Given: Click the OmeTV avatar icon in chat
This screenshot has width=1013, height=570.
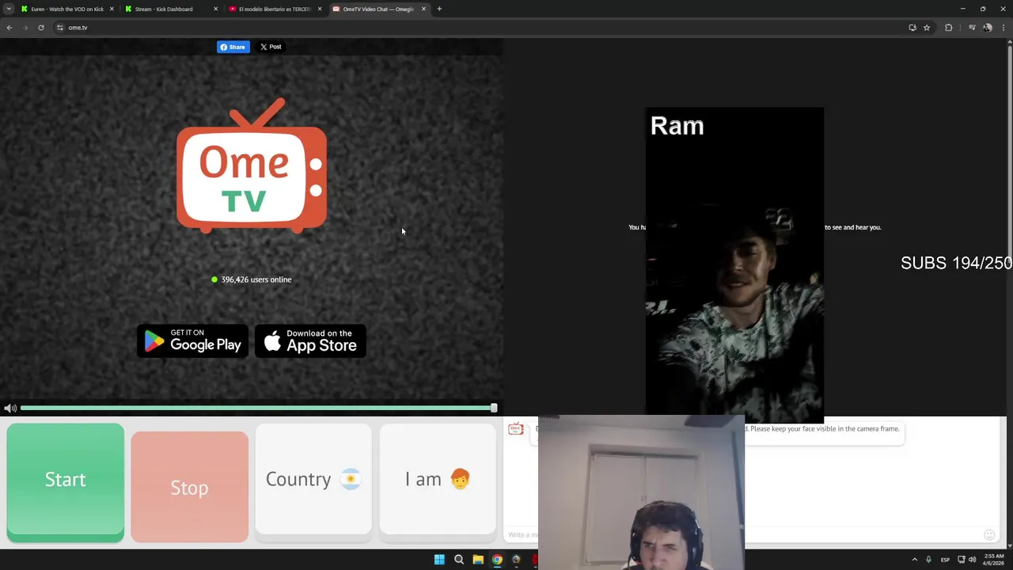Looking at the screenshot, I should point(516,429).
